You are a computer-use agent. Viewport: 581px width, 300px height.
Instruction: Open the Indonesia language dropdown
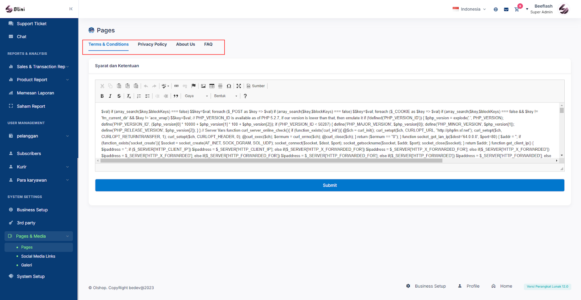click(x=469, y=9)
